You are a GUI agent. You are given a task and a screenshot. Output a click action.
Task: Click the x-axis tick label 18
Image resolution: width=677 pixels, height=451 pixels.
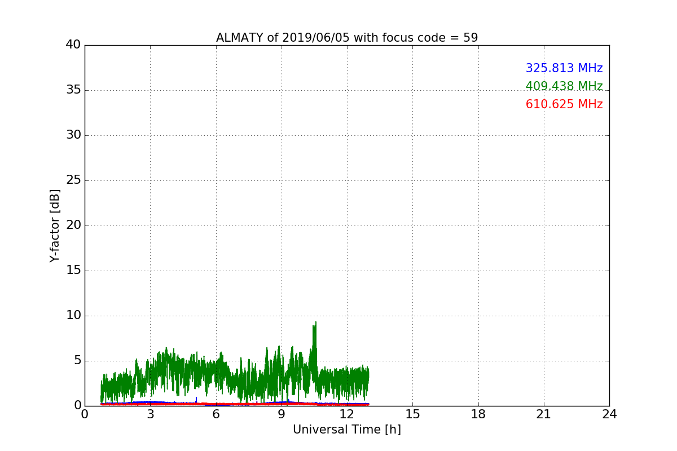pyautogui.click(x=478, y=414)
